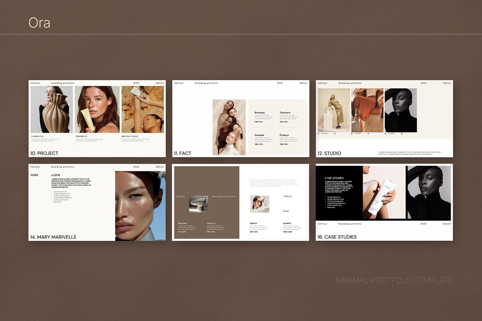Click the white "CASE STUDIES" heading on black panel
The image size is (482, 321).
334,178
